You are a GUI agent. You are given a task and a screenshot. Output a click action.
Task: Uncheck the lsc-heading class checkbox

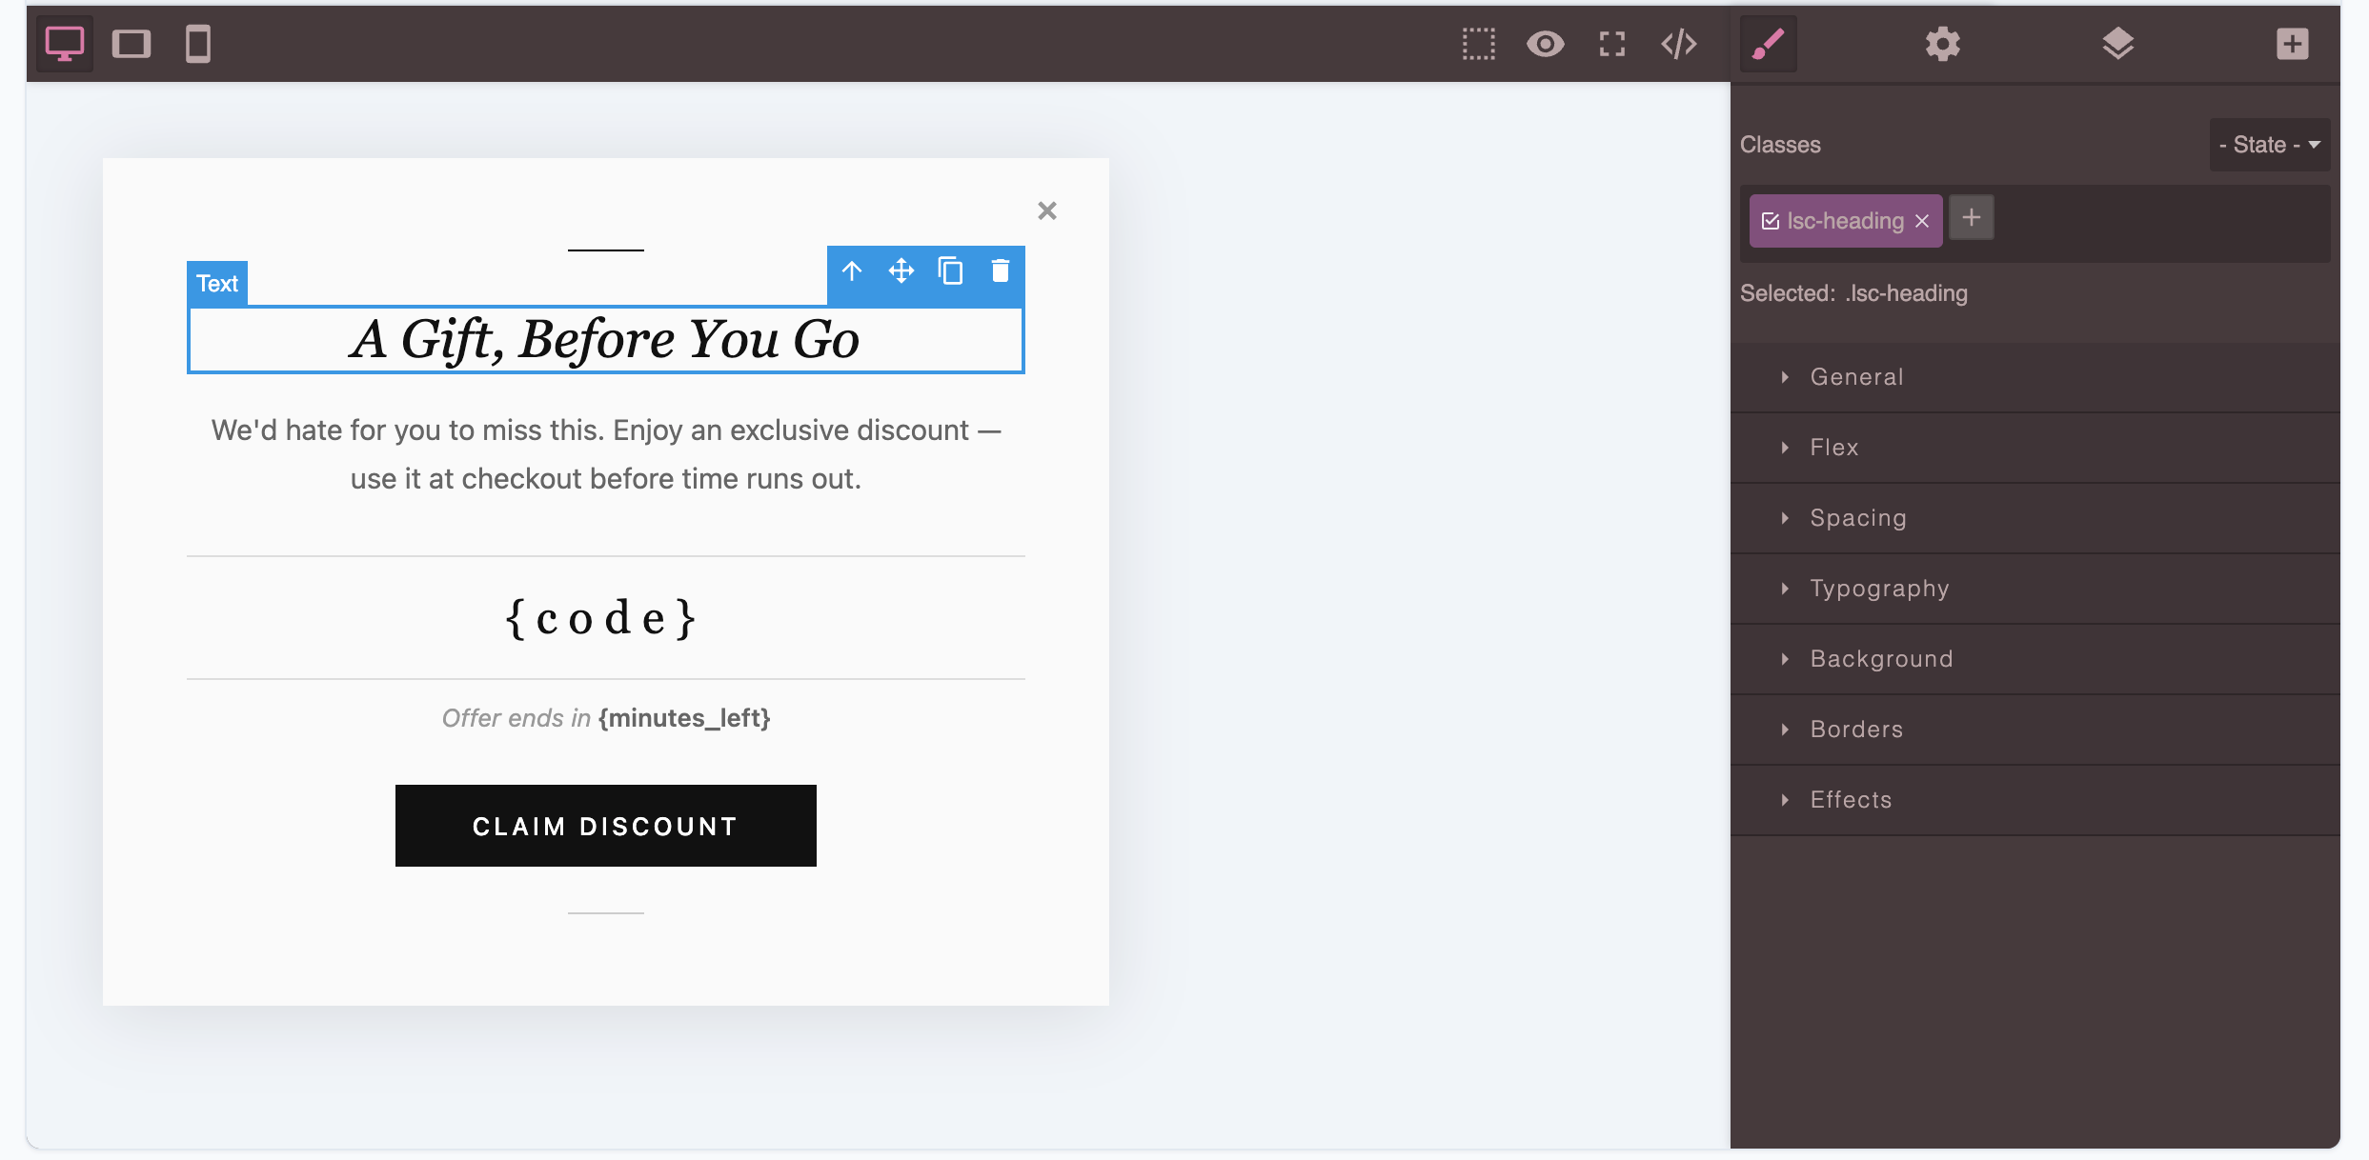[x=1771, y=221]
